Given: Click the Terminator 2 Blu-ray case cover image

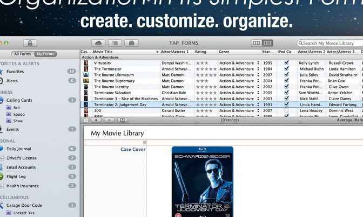Looking at the screenshot, I should point(203,181).
